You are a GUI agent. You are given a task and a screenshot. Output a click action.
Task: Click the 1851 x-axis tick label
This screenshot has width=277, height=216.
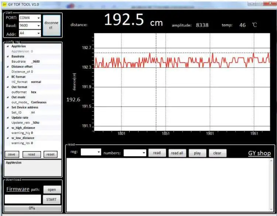pos(165,133)
